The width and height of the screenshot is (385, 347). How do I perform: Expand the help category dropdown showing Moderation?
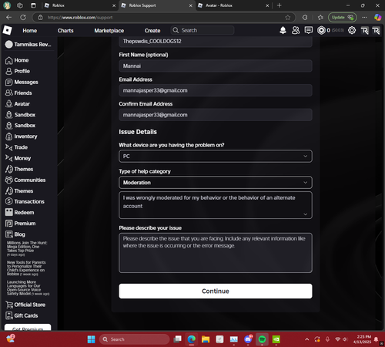(x=216, y=183)
